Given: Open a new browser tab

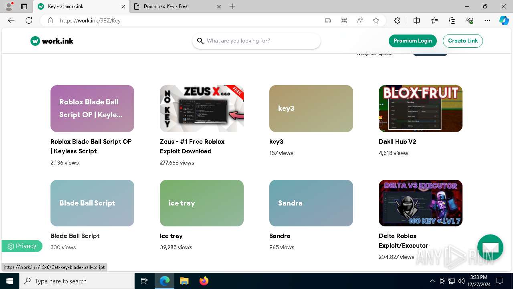Looking at the screenshot, I should pos(232,6).
